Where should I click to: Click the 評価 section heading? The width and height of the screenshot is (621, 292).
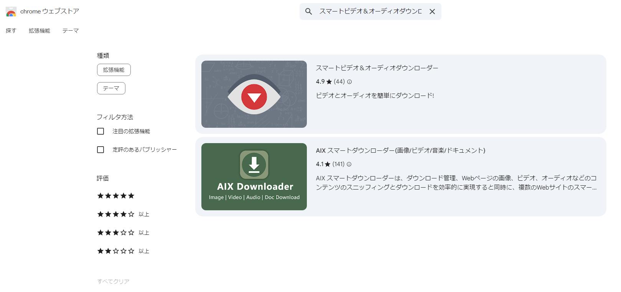pyautogui.click(x=103, y=178)
